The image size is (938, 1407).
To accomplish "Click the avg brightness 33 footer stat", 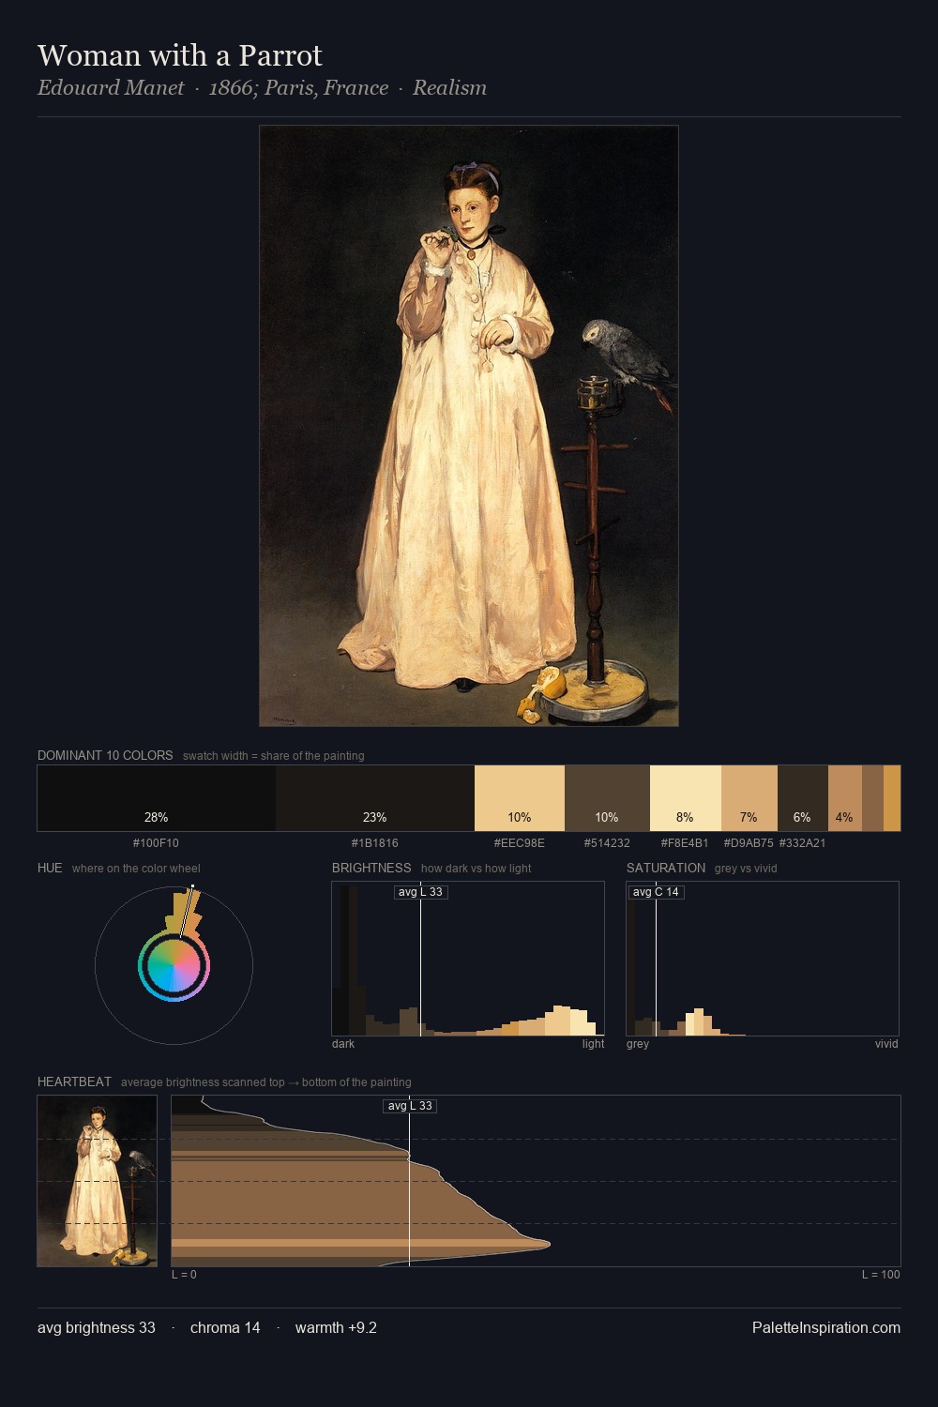I will point(97,1328).
